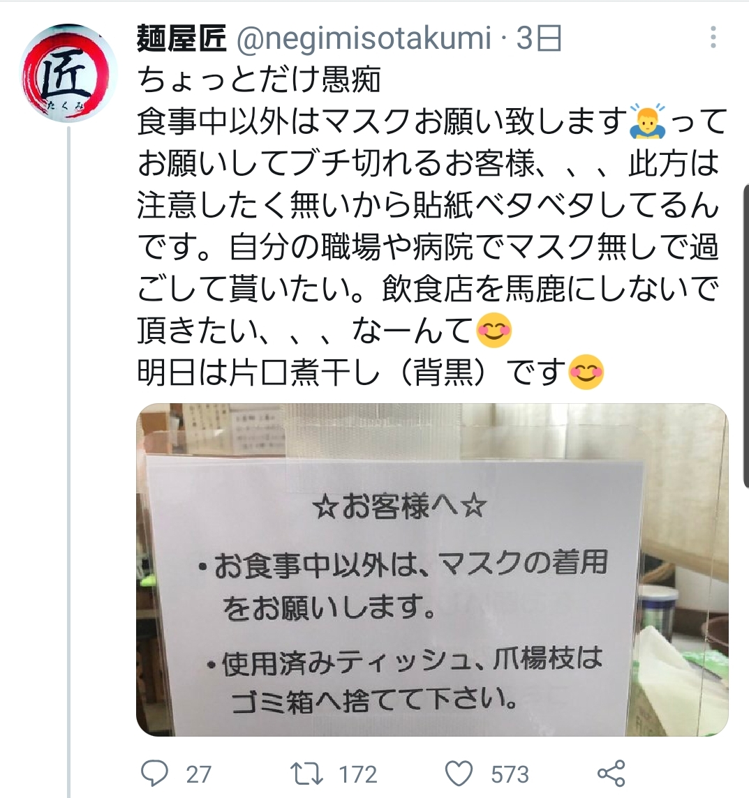Viewport: 749px width, 798px height.
Task: Like the tweet with heart icon
Action: [x=459, y=773]
